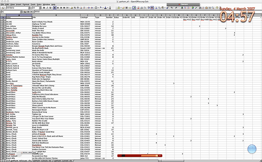The width and height of the screenshot is (262, 162).
Task: Click the Paste icon
Action: pos(162,8)
